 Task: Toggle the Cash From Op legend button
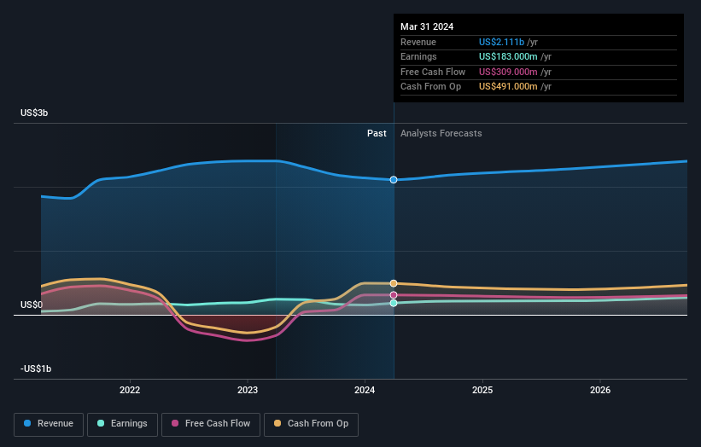[x=311, y=424]
